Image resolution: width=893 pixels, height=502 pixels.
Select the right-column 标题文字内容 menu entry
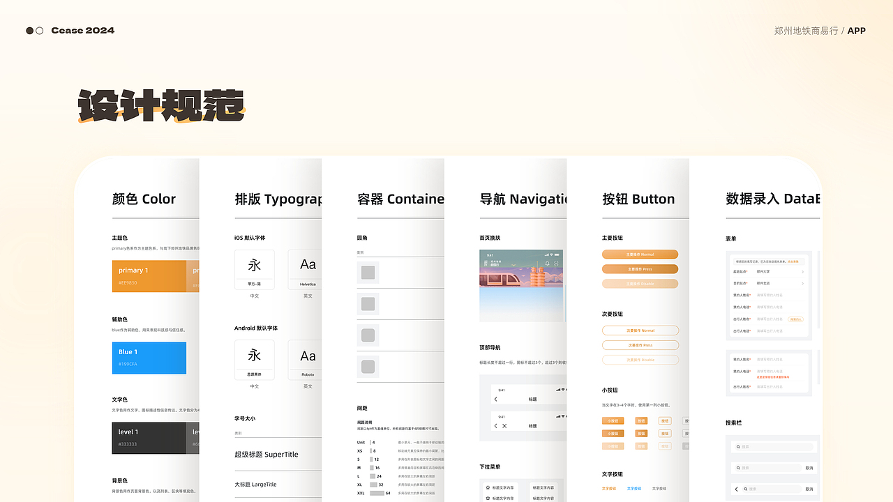(x=543, y=487)
